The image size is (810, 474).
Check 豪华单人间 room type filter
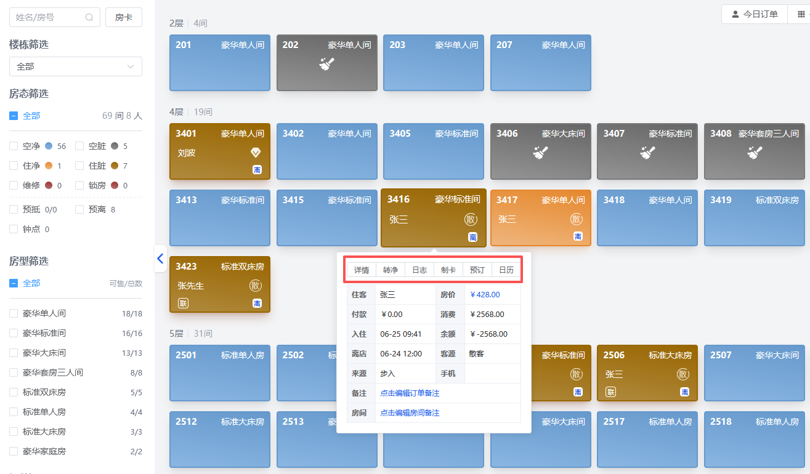click(14, 313)
